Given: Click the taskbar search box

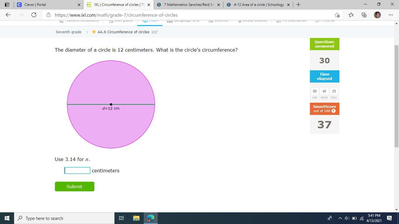Looking at the screenshot, I should (64, 218).
